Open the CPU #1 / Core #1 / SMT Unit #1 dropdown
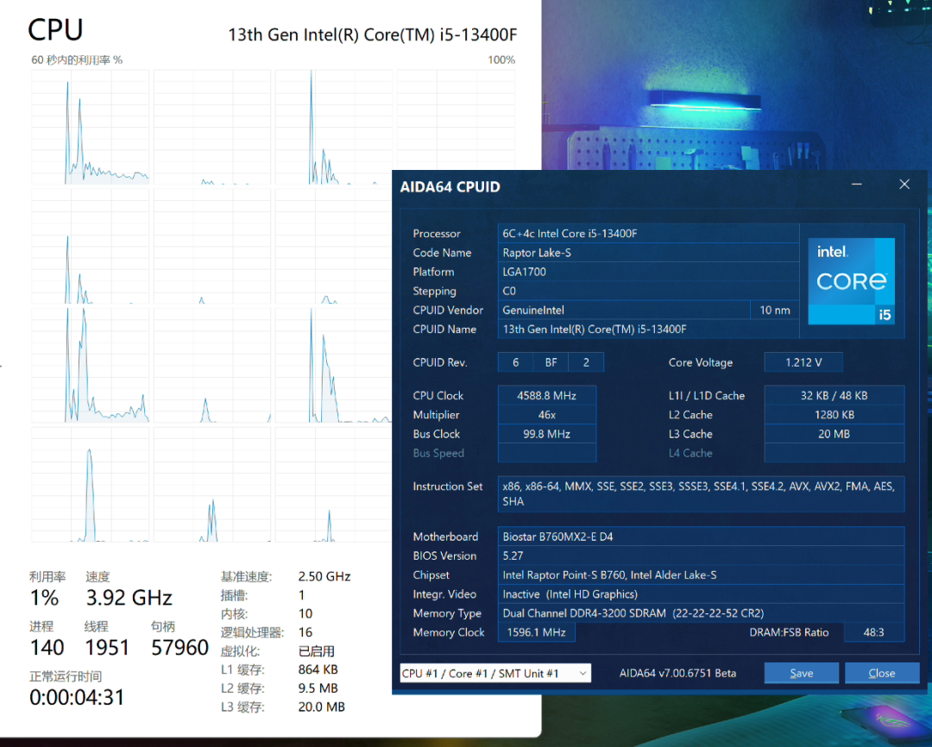 [495, 673]
